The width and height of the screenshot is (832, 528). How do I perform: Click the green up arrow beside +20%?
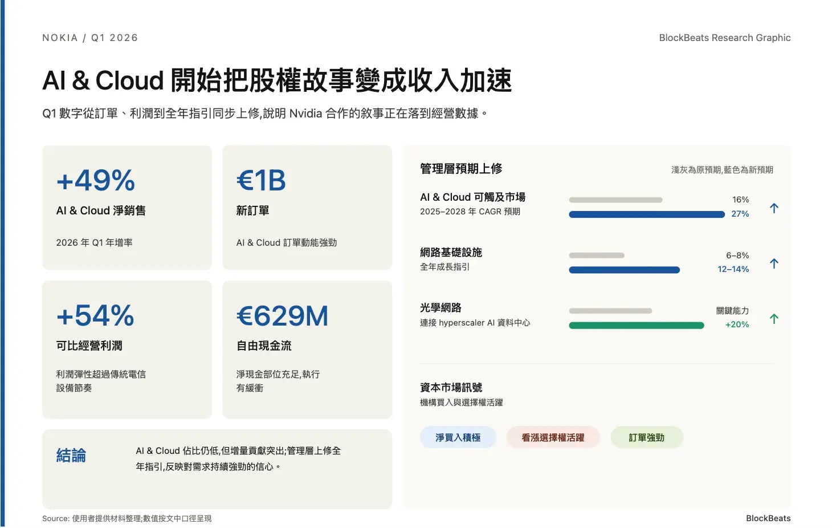[774, 319]
